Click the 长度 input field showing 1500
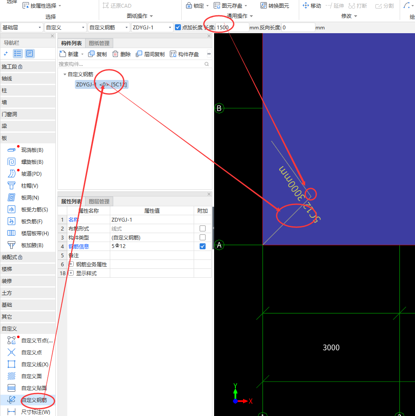This screenshot has height=416, width=415. tap(232, 27)
